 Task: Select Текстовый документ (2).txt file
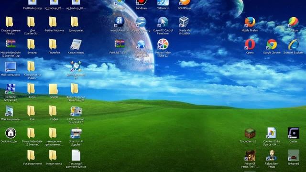point(76,155)
